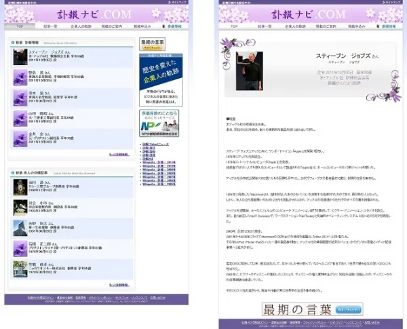Click the 訃報ナビ.COM logo on the home page
Viewport: 407px width, 329px height.
tap(94, 14)
